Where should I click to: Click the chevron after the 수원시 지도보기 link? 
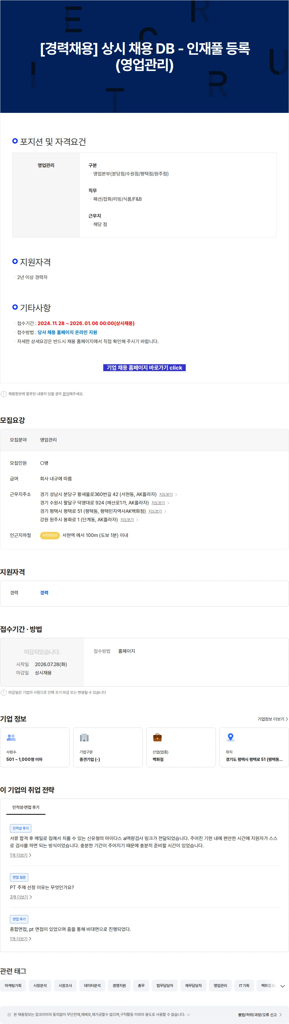click(168, 503)
